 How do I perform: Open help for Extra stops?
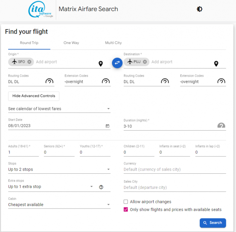(x=101, y=187)
